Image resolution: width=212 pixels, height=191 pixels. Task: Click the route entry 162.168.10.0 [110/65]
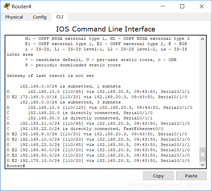point(98,92)
